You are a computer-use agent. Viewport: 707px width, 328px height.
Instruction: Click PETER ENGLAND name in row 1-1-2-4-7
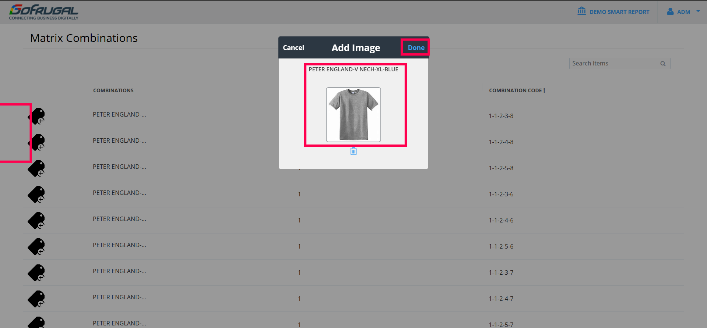pos(119,297)
